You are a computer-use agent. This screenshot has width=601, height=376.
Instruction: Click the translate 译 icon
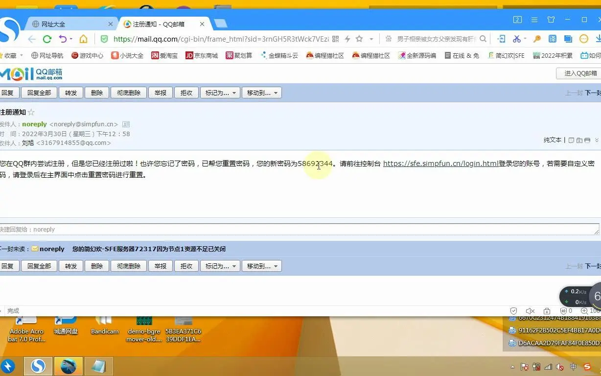click(553, 39)
